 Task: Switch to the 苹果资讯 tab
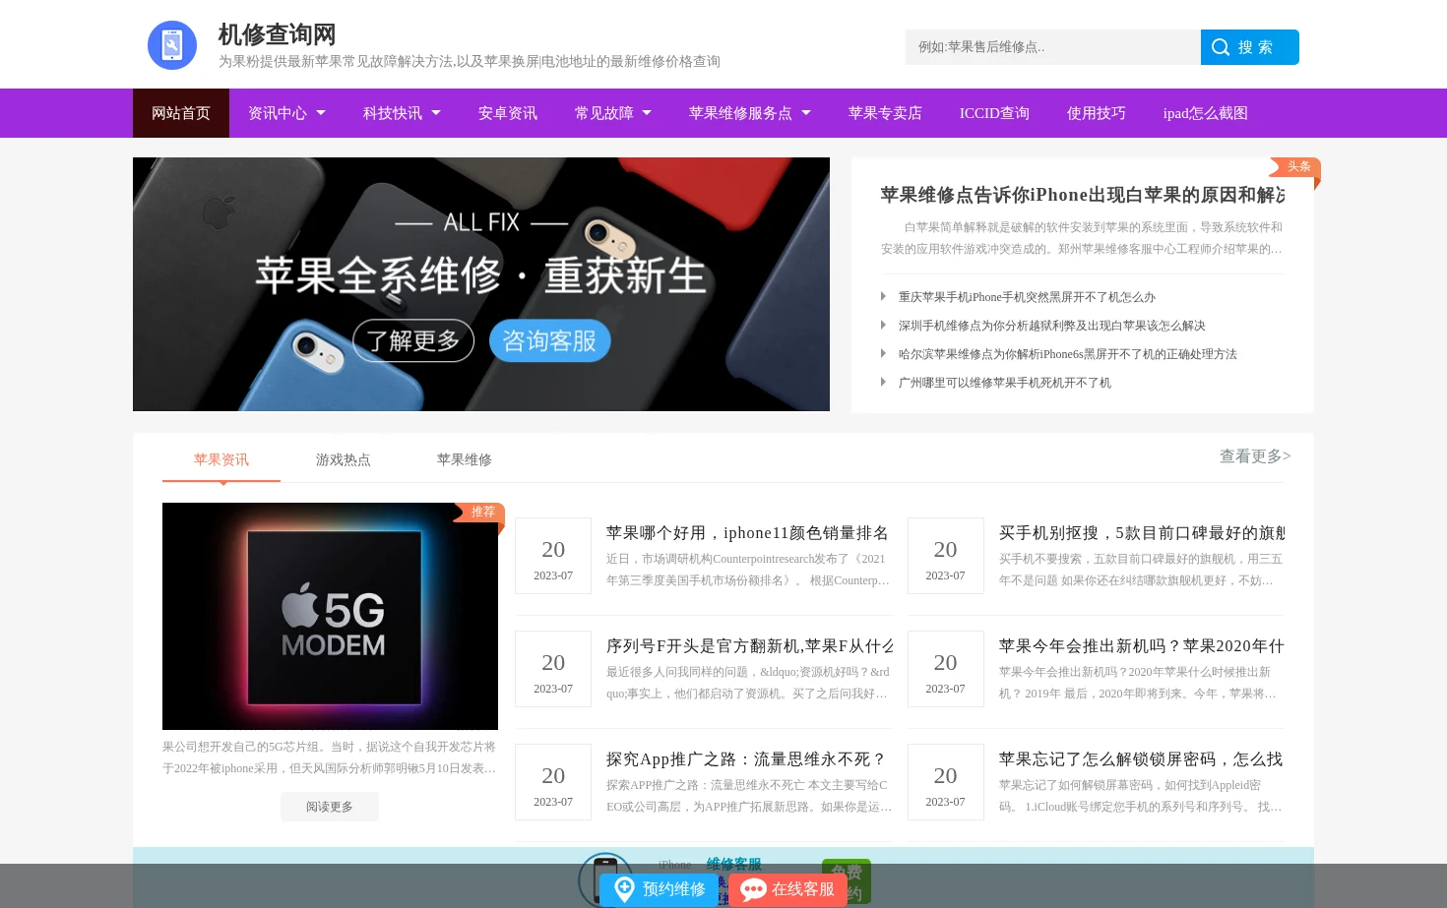pyautogui.click(x=221, y=459)
